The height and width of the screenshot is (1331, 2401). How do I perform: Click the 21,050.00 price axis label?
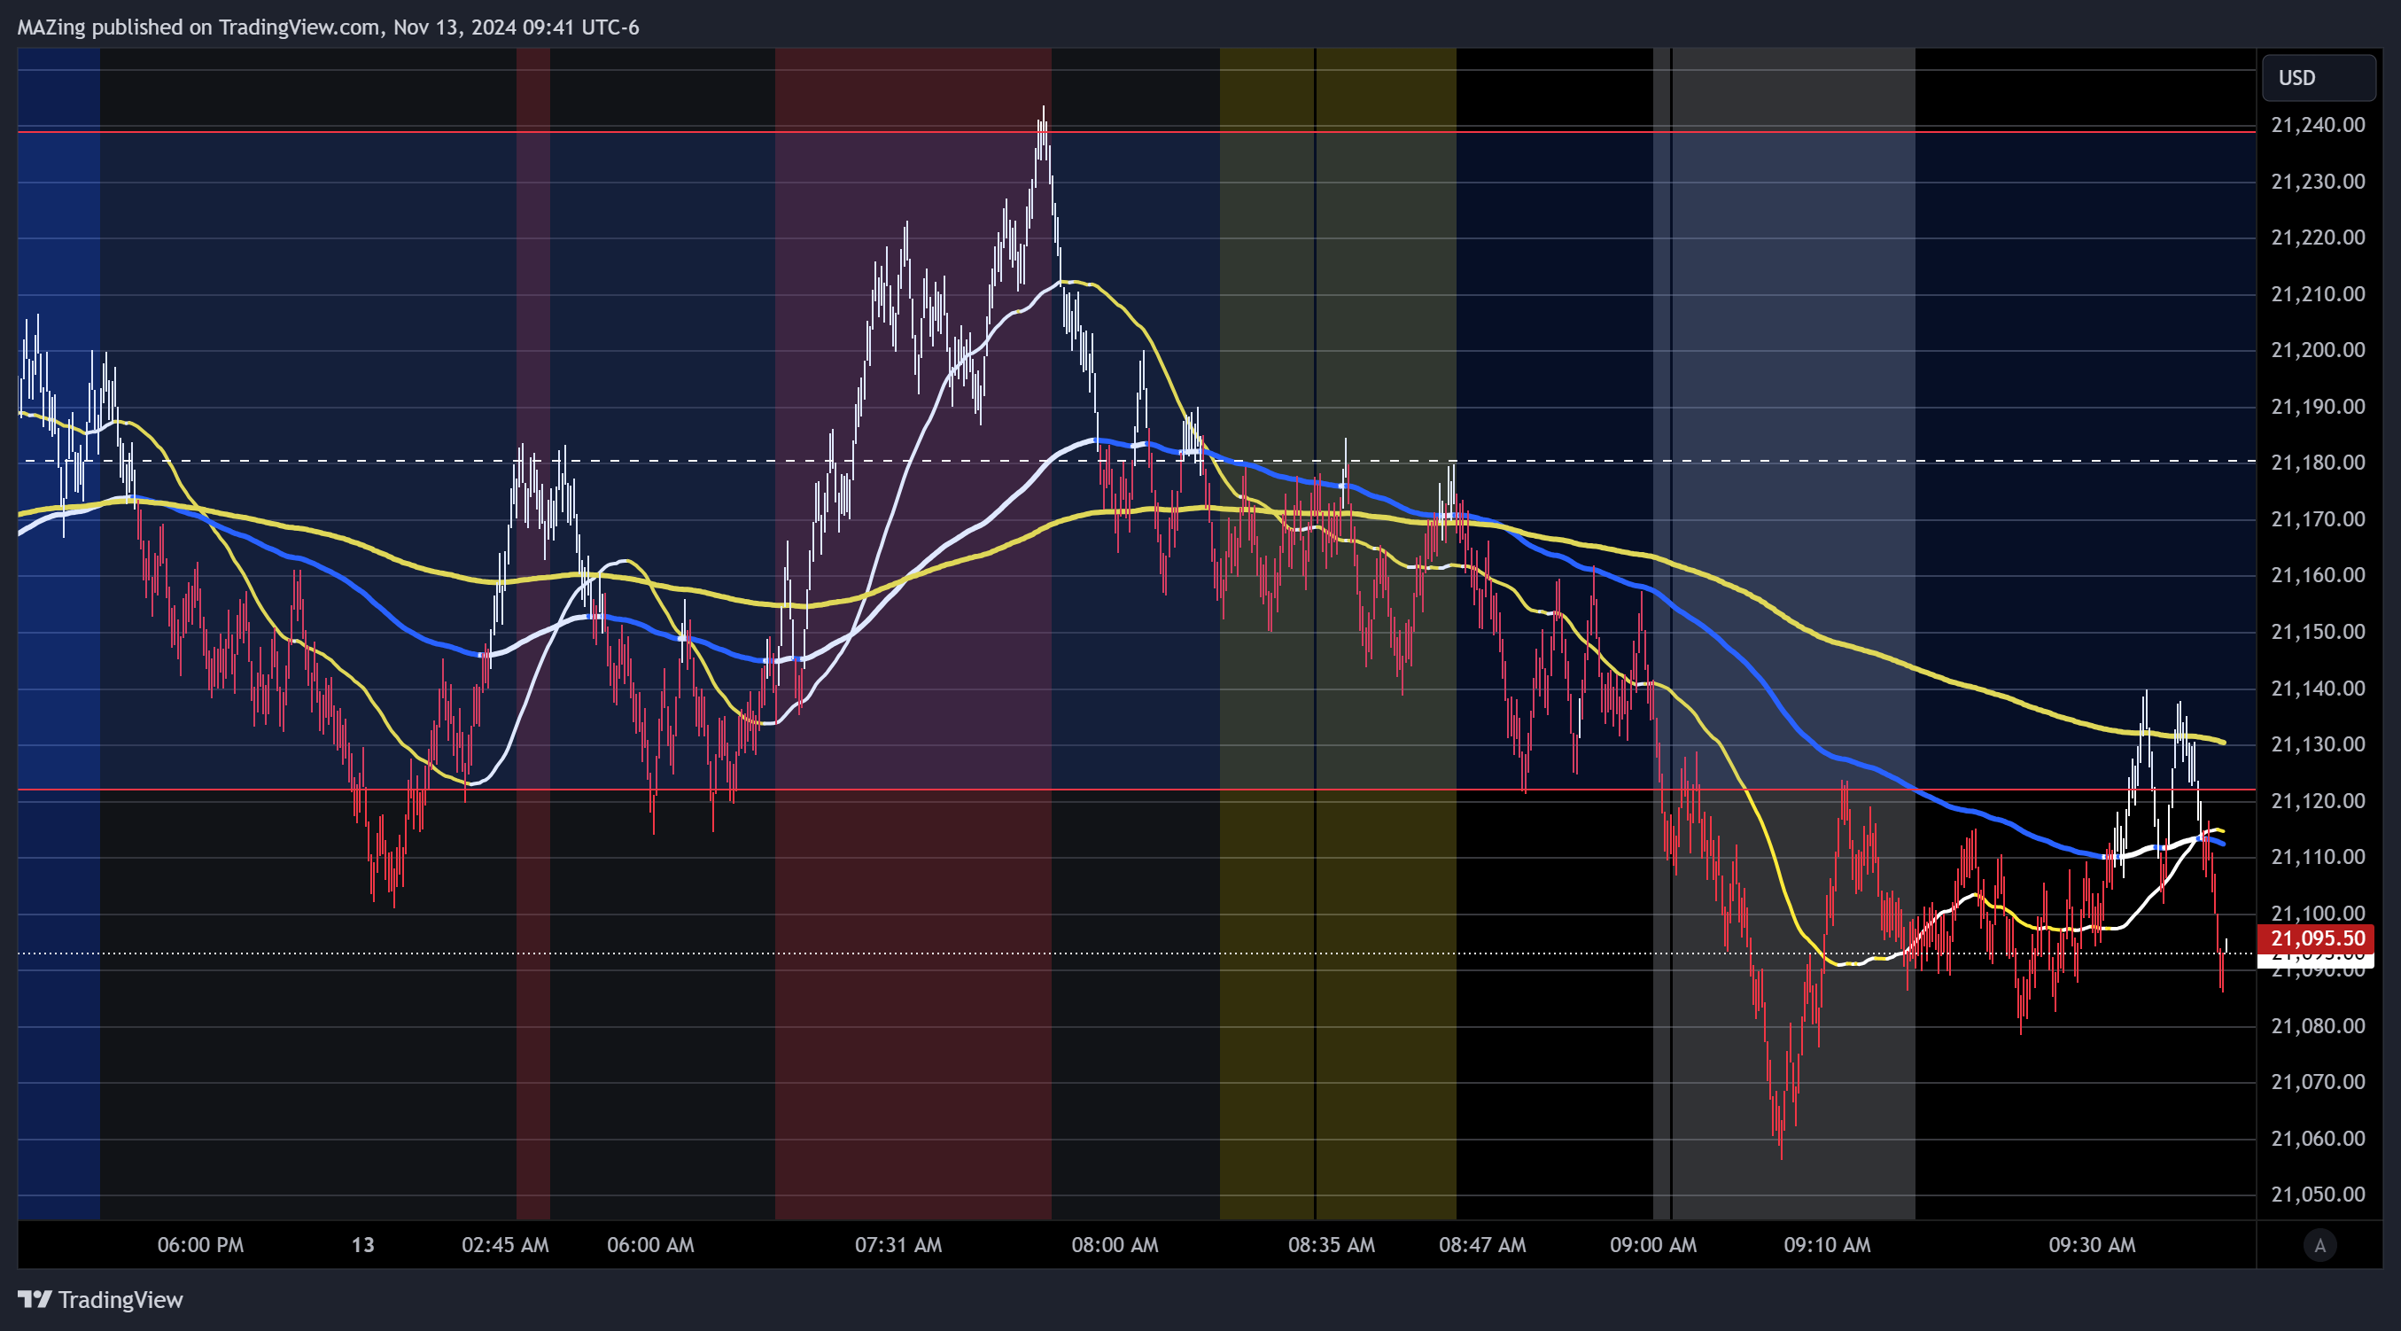click(x=2317, y=1194)
